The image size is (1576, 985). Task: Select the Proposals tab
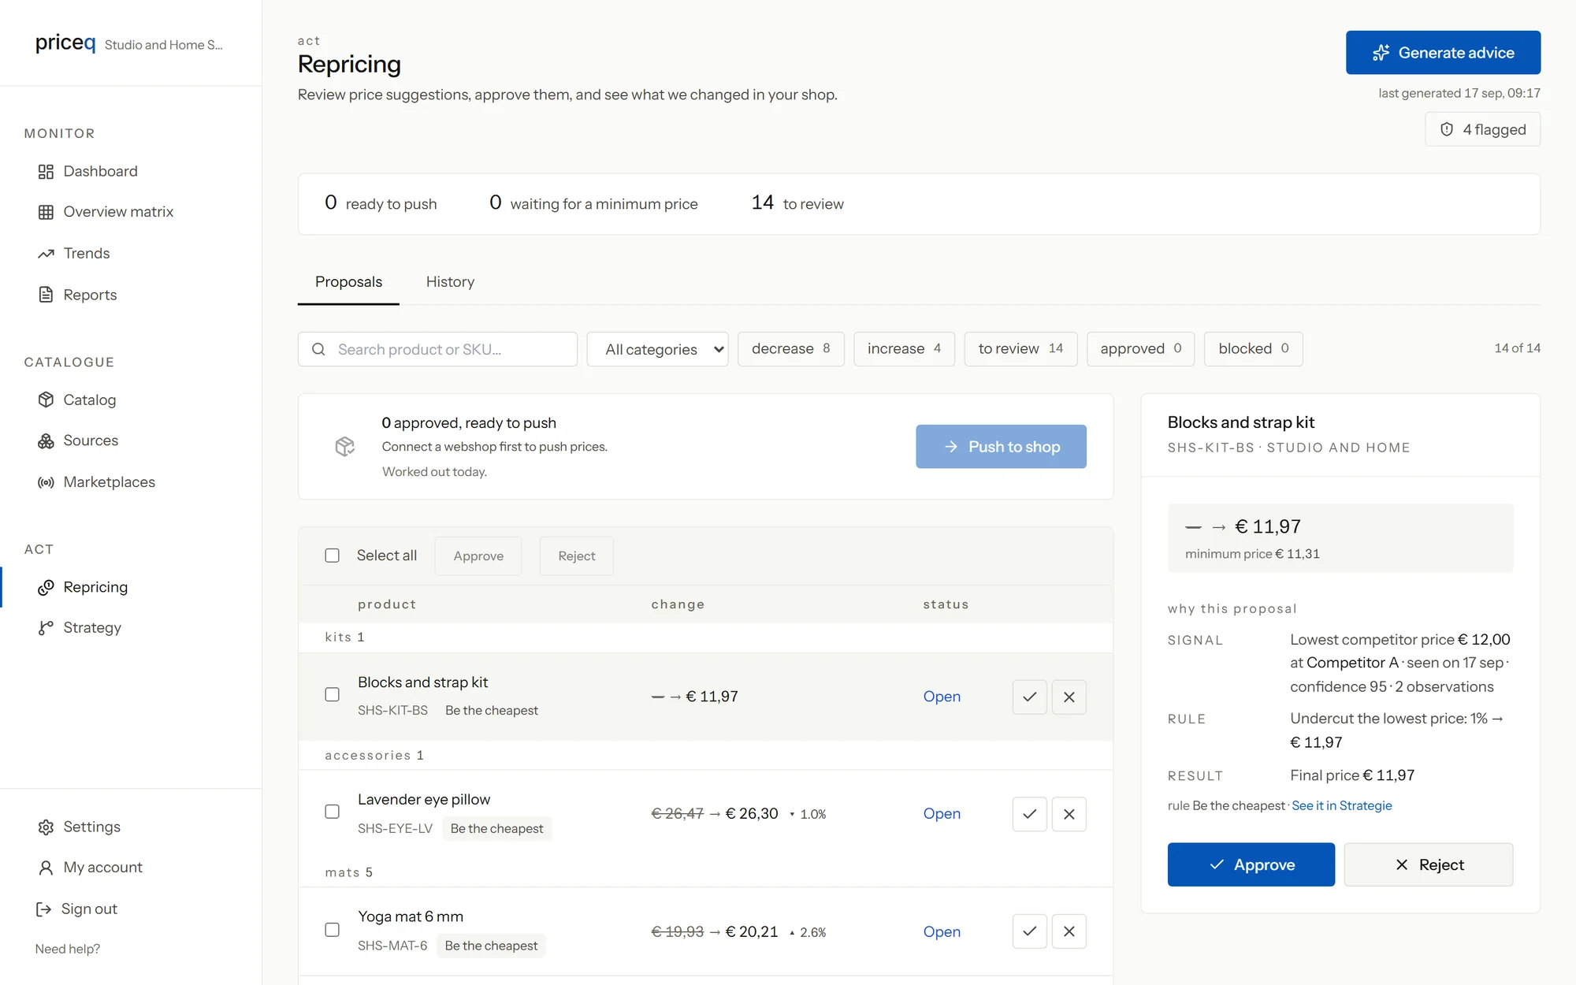pos(348,282)
